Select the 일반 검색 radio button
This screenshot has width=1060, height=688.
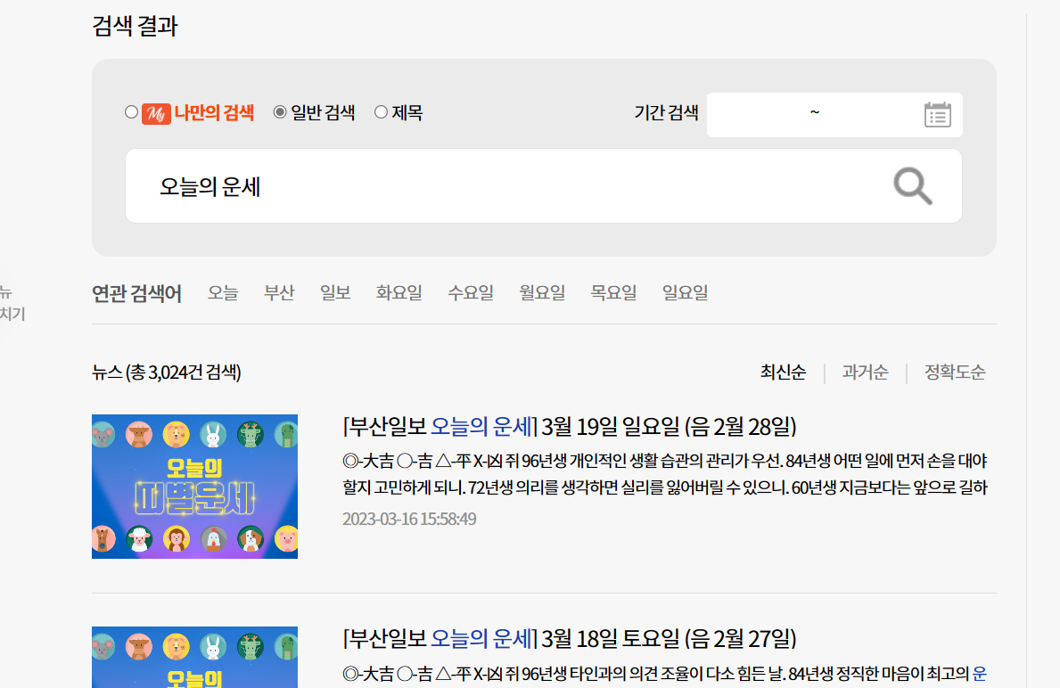[280, 112]
